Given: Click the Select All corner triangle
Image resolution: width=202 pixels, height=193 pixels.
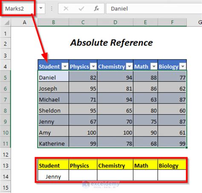Looking at the screenshot, I should tap(7, 23).
